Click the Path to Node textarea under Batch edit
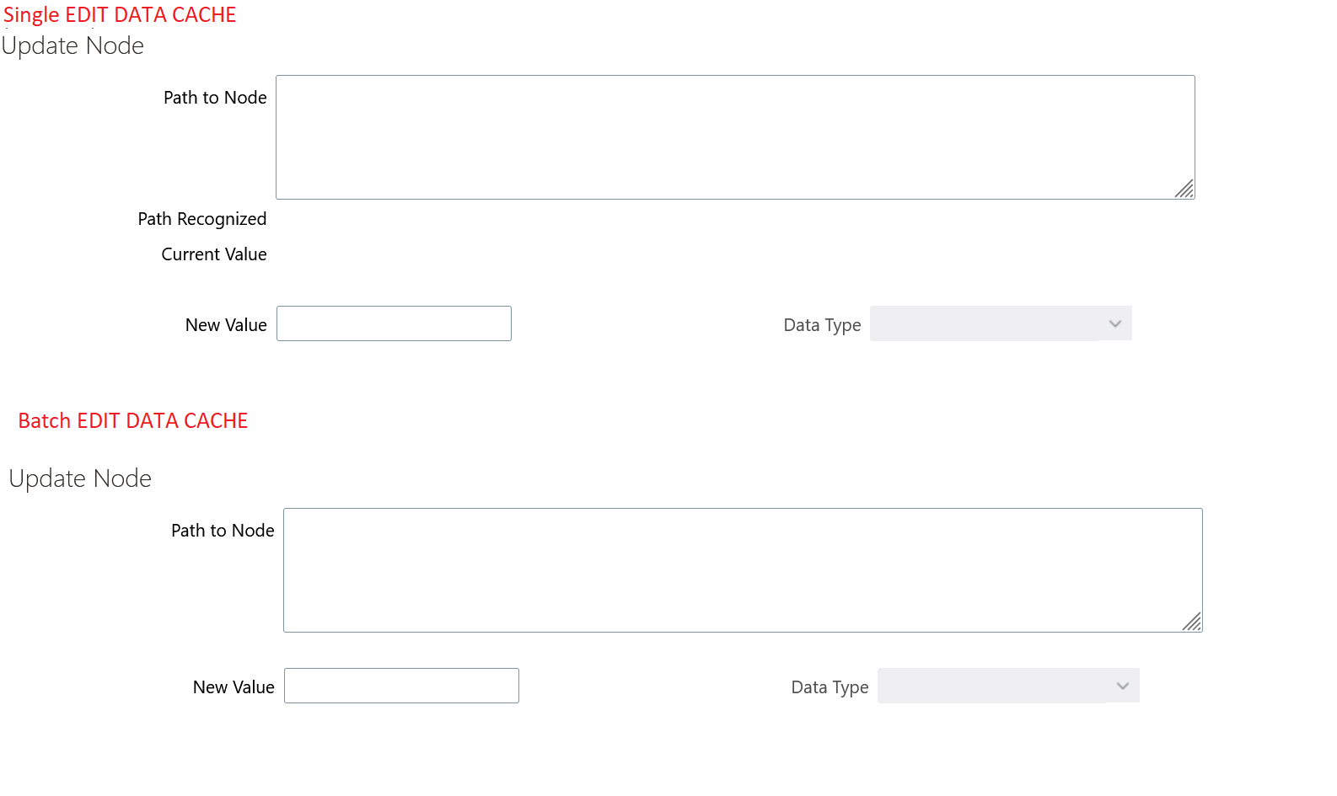 click(x=742, y=569)
